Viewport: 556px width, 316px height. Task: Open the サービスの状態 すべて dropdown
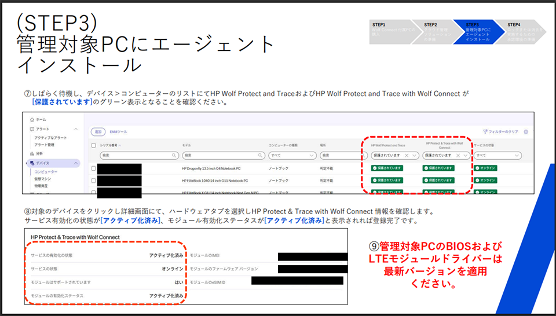point(498,155)
